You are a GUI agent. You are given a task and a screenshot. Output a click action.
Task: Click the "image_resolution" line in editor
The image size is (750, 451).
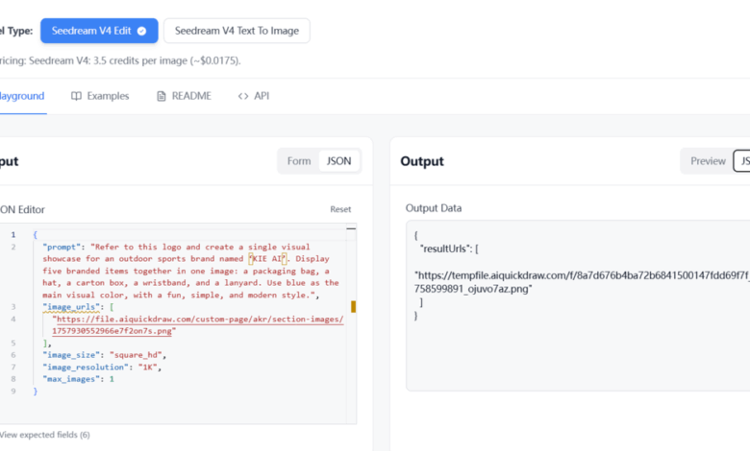click(x=102, y=367)
